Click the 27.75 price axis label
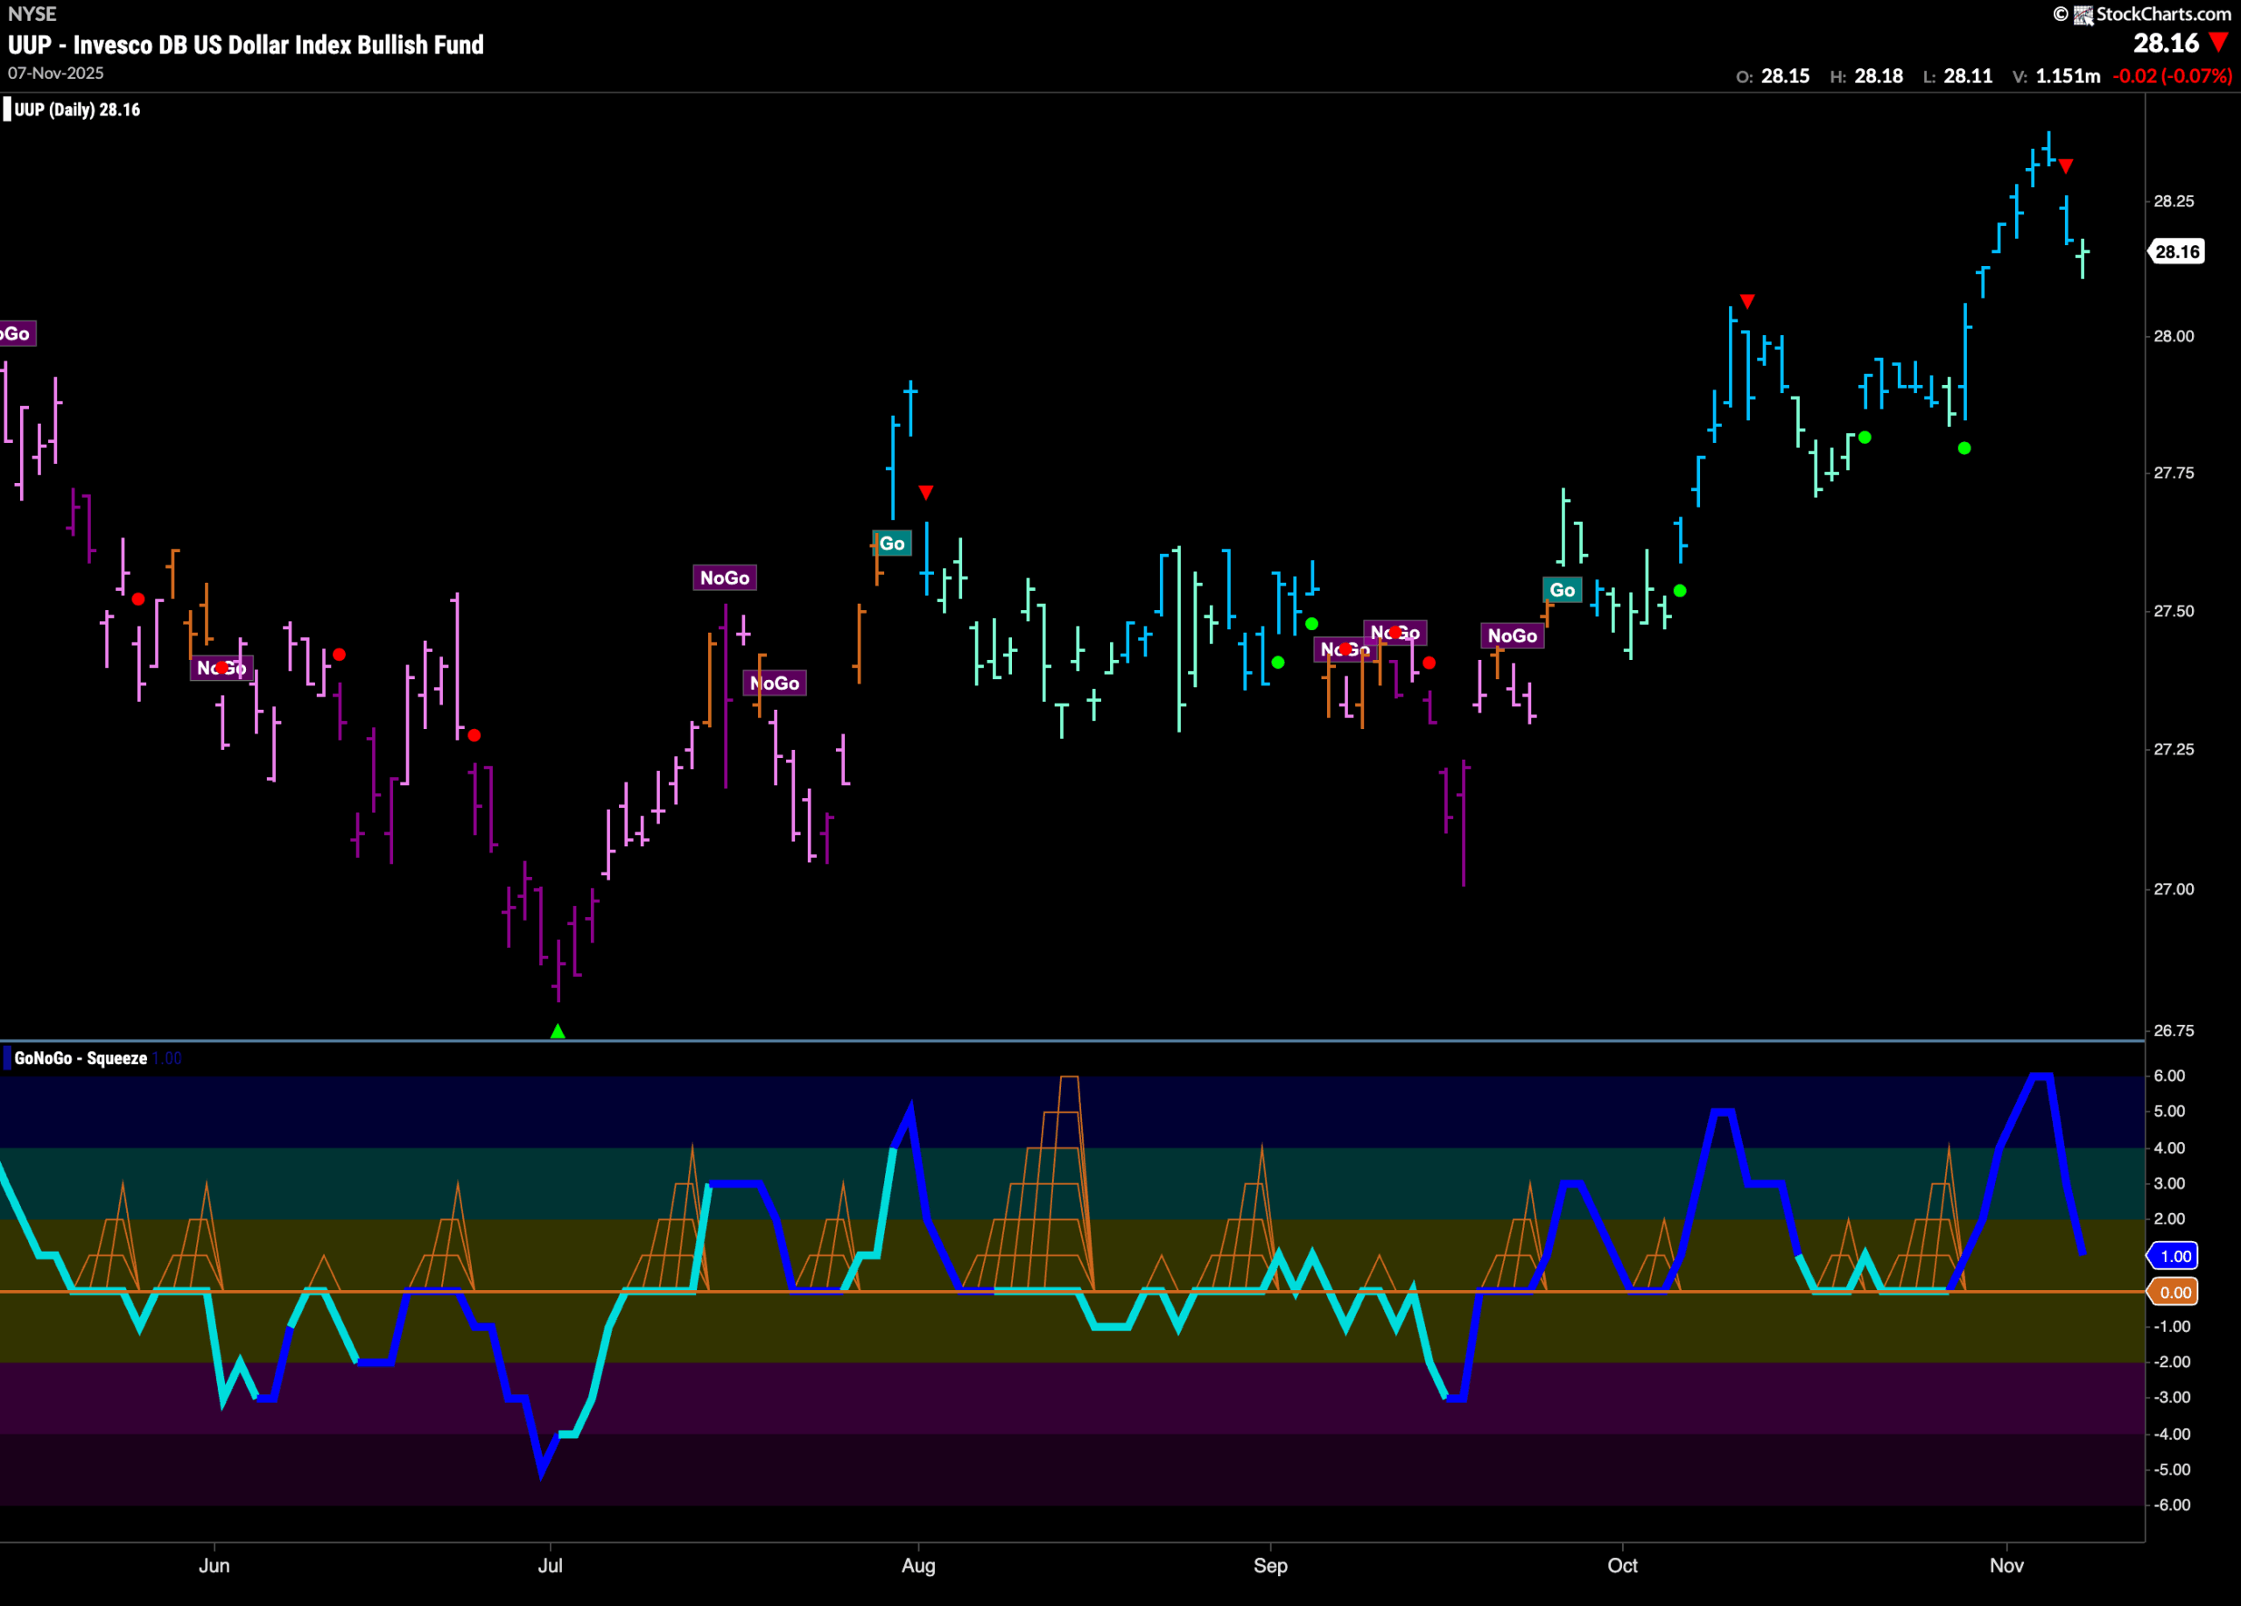The height and width of the screenshot is (1606, 2241). (2174, 473)
